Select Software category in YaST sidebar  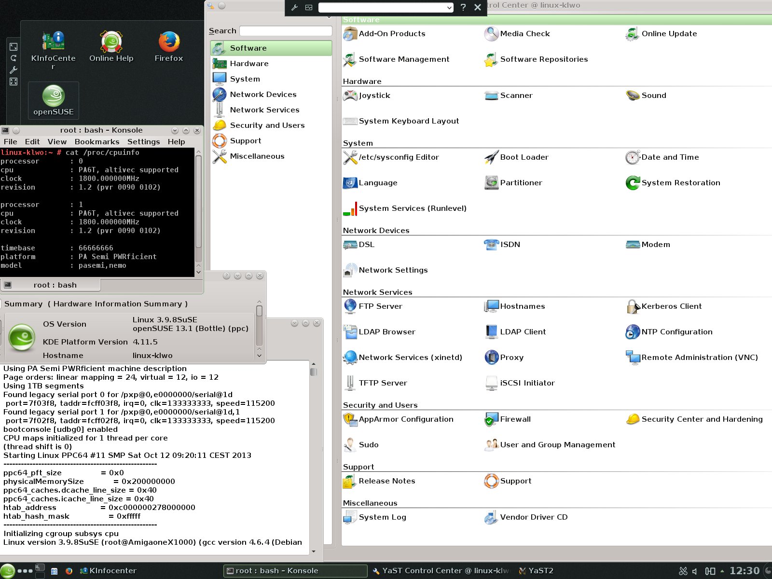[271, 48]
